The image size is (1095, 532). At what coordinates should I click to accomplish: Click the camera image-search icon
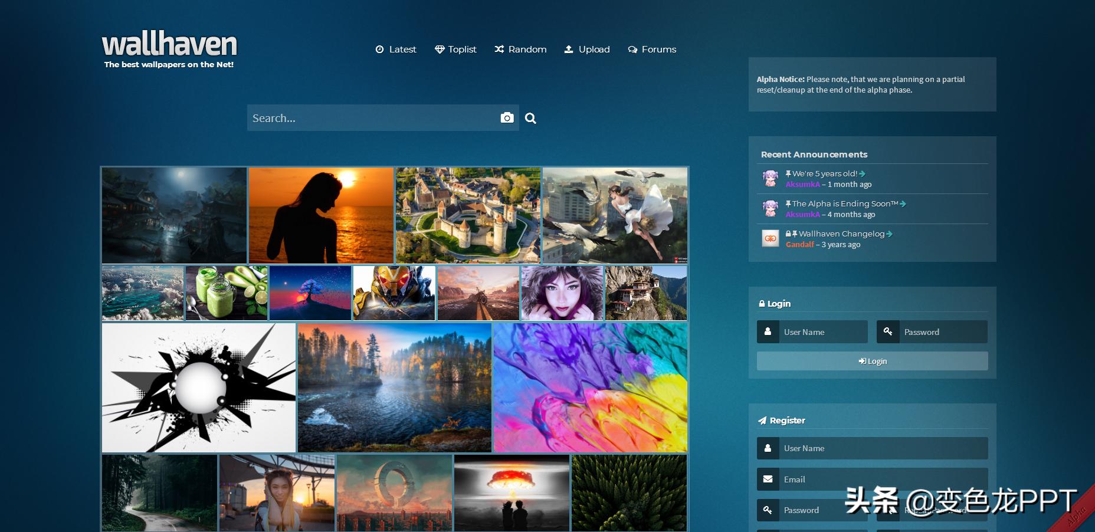tap(507, 118)
